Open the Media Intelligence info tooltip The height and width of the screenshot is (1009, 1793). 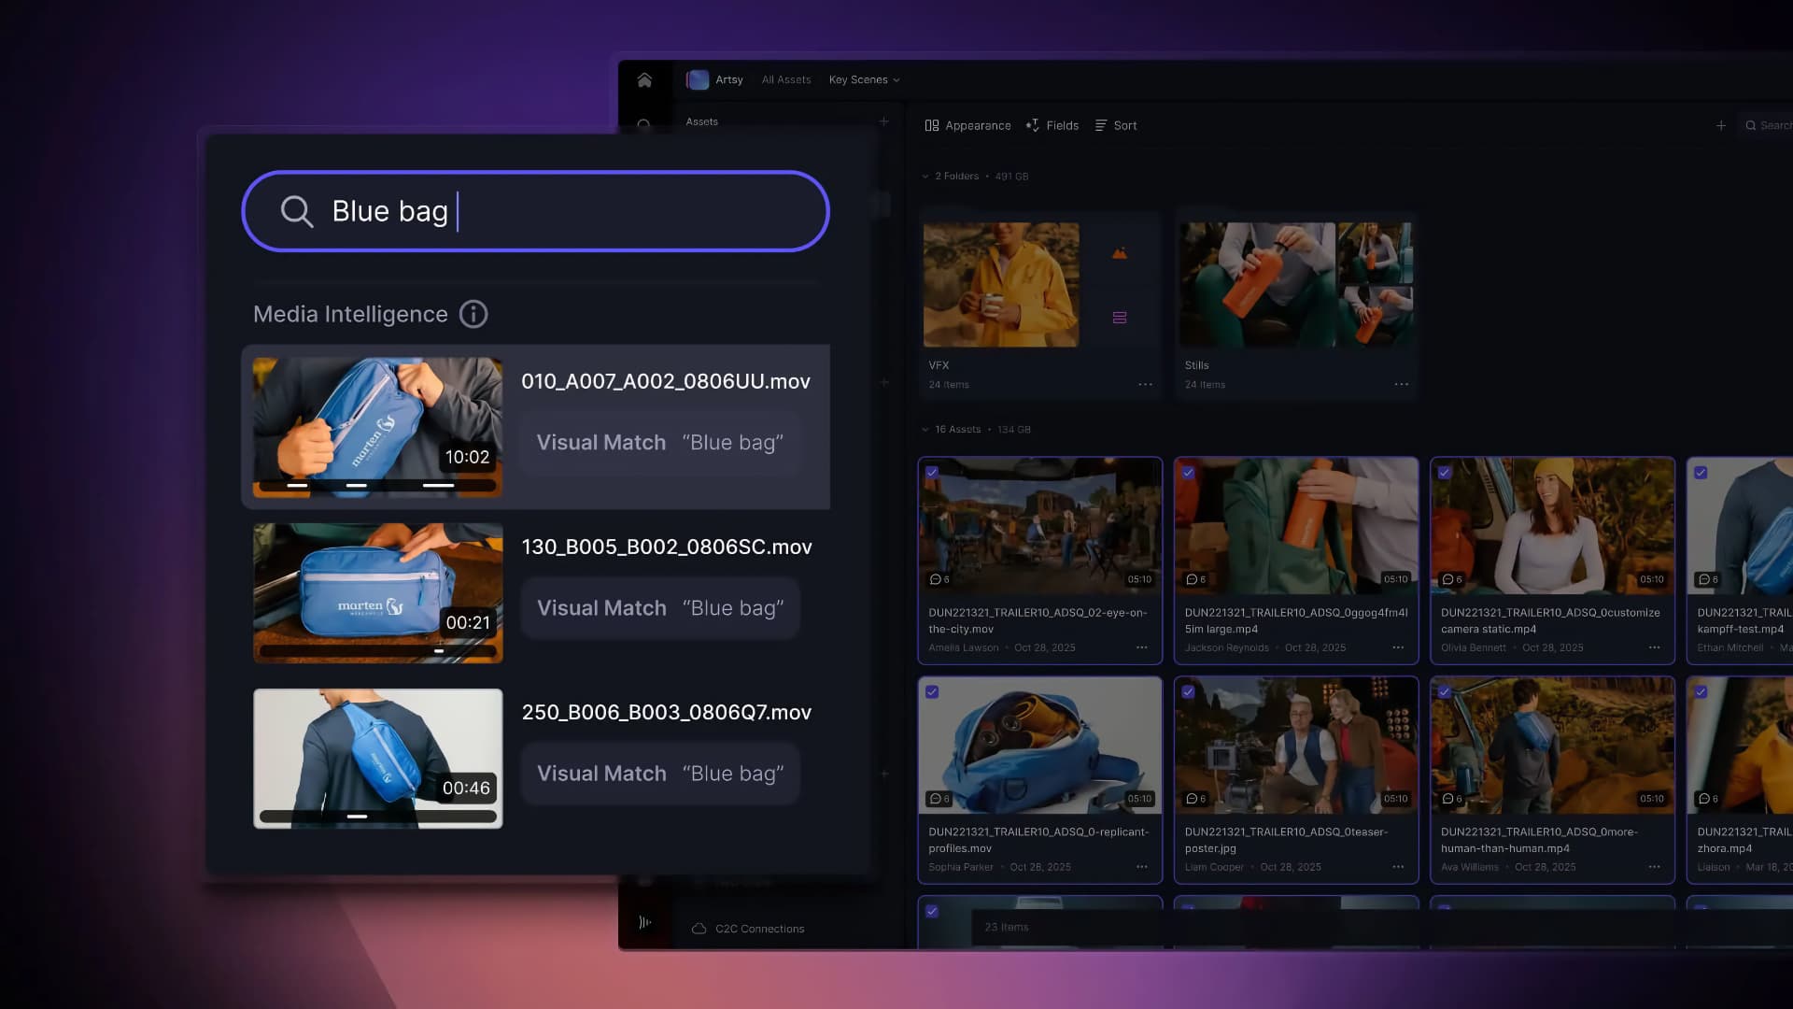pos(473,314)
